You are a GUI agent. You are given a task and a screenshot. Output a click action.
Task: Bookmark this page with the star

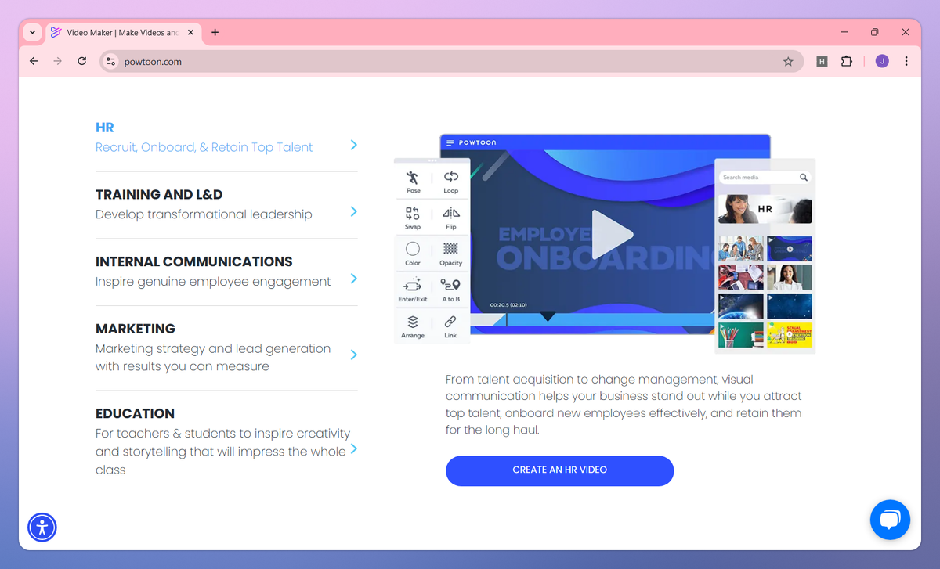(788, 61)
